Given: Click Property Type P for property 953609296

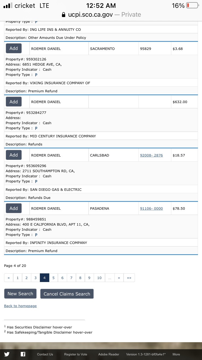Looking at the screenshot, I should tap(36, 181).
